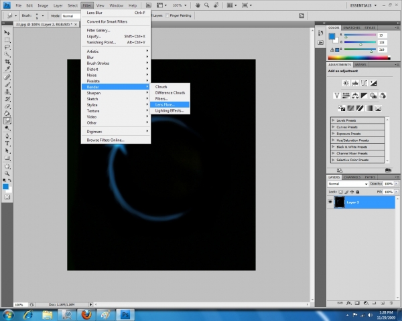Select the Zoom tool in the toolbox
402x321 pixels.
(7, 174)
